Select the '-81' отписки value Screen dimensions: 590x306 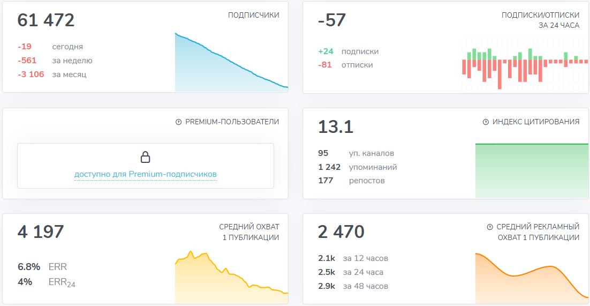click(x=325, y=65)
